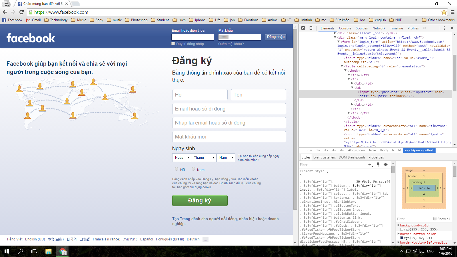Collapse the login_form node in DOM tree
The width and height of the screenshot is (457, 257).
[x=338, y=42]
